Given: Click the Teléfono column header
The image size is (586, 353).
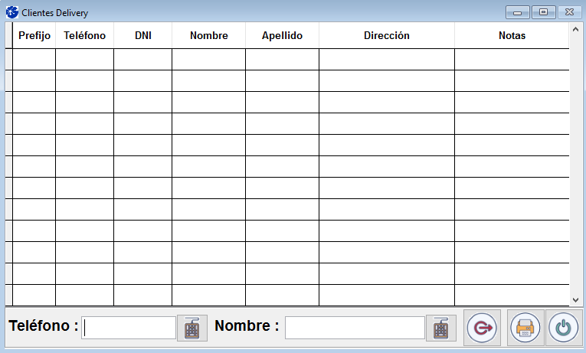Looking at the screenshot, I should tap(84, 36).
